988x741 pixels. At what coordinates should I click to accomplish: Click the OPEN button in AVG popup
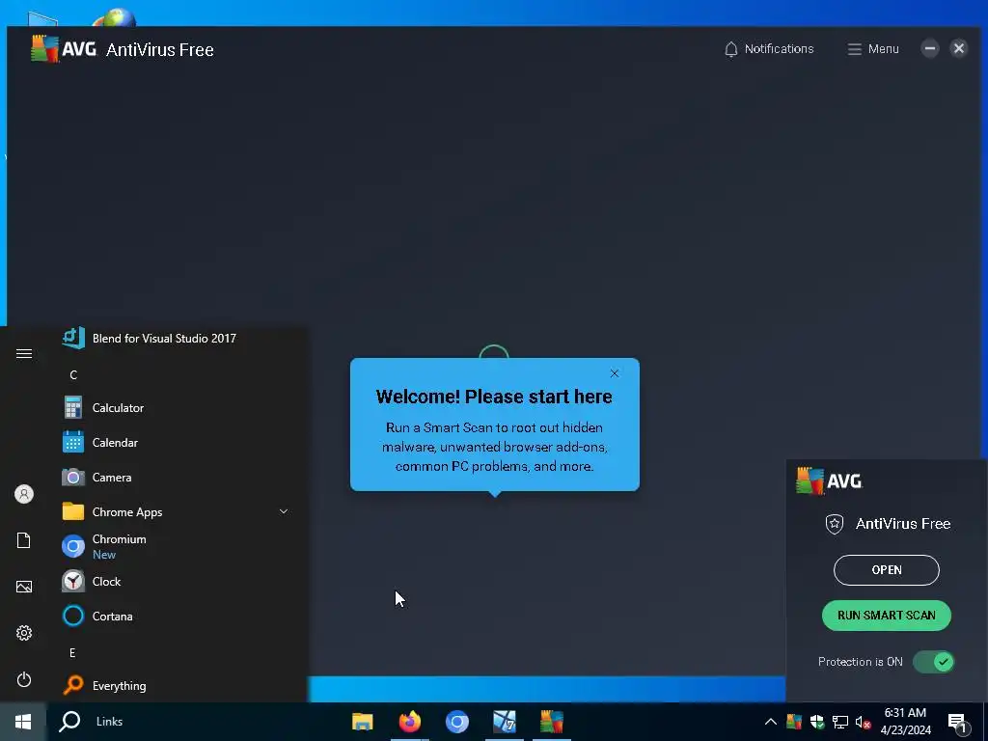coord(886,569)
